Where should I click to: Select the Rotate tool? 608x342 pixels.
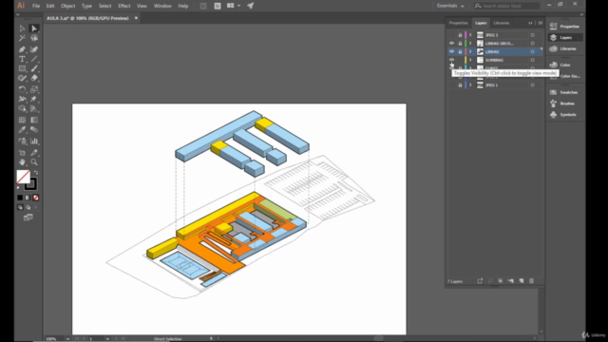(x=22, y=89)
